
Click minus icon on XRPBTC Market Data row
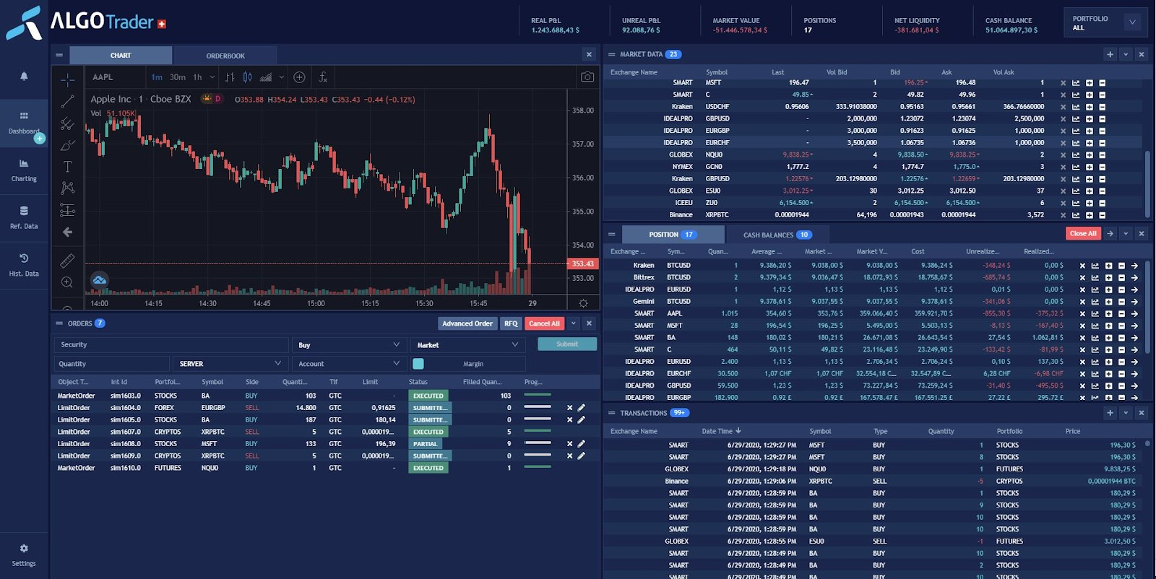click(x=1103, y=215)
